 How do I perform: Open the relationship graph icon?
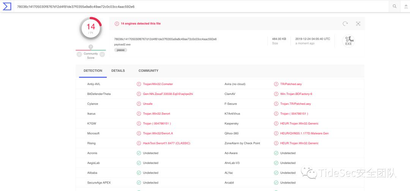coord(358,24)
